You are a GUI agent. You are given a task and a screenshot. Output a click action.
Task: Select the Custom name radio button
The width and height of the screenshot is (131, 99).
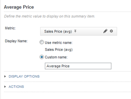click(x=42, y=57)
